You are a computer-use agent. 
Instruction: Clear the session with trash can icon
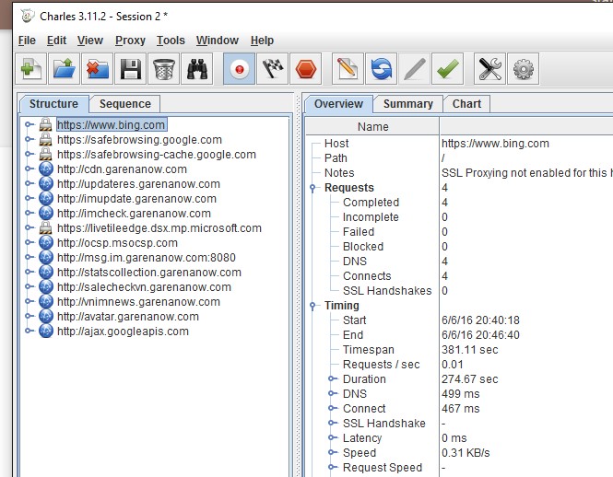point(164,69)
